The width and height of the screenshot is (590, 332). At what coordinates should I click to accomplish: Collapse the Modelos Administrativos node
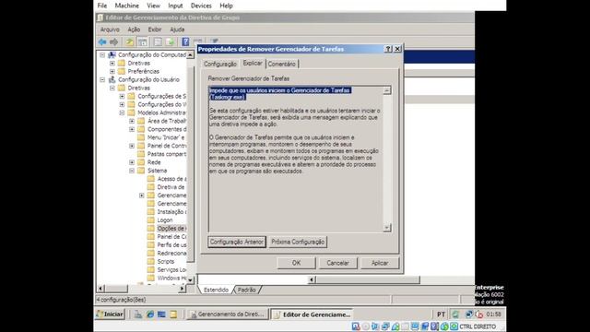122,113
